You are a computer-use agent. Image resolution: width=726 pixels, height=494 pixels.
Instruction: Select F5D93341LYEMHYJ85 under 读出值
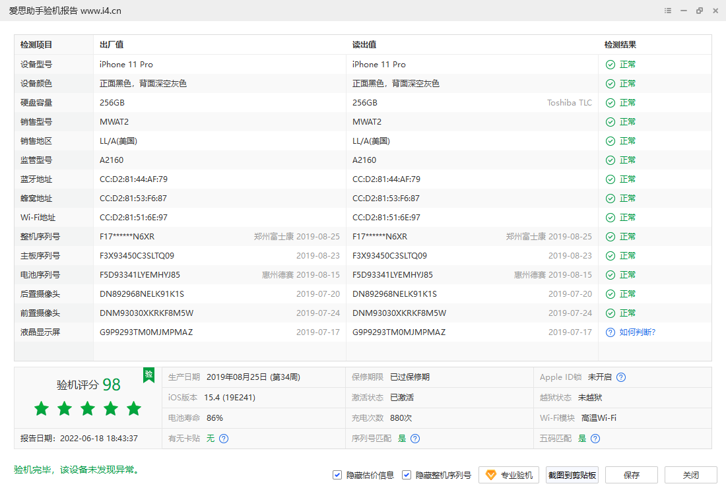point(393,275)
